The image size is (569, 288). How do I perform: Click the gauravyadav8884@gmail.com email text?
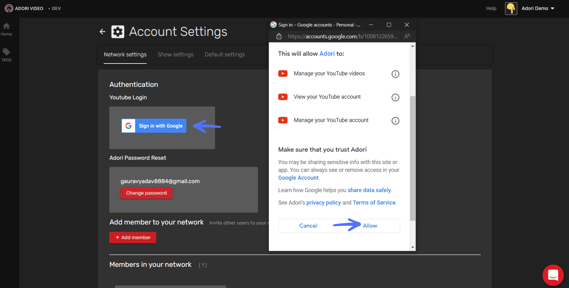coord(160,181)
